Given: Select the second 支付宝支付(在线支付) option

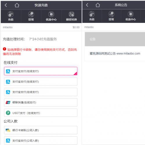Looking at the screenshot, I should point(41,81).
